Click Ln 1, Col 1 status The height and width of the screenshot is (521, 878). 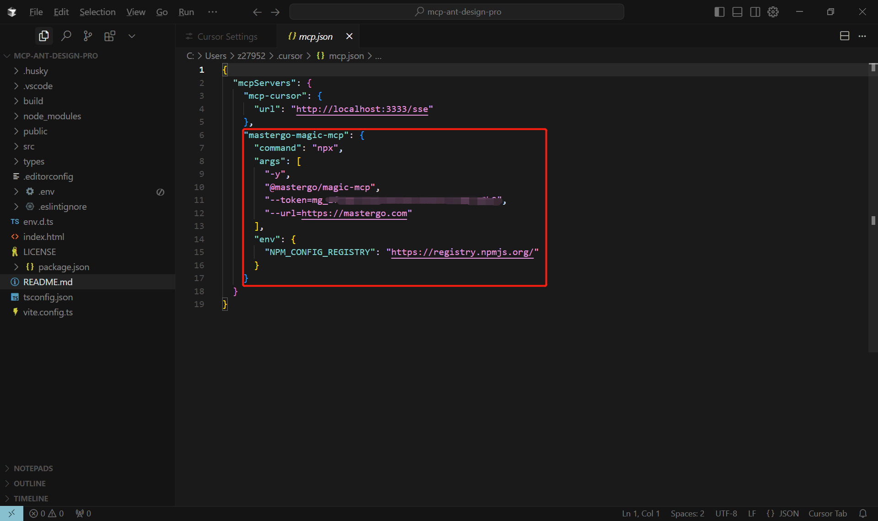click(x=641, y=514)
